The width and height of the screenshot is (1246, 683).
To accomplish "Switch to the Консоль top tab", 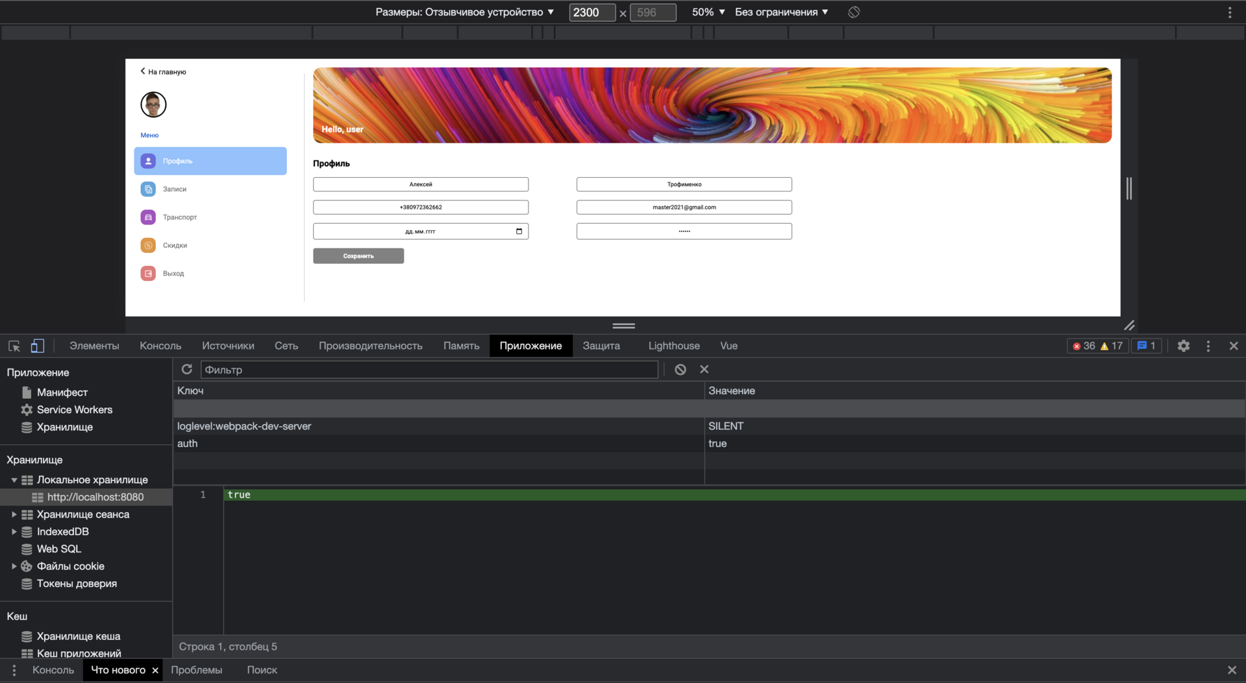I will (160, 346).
